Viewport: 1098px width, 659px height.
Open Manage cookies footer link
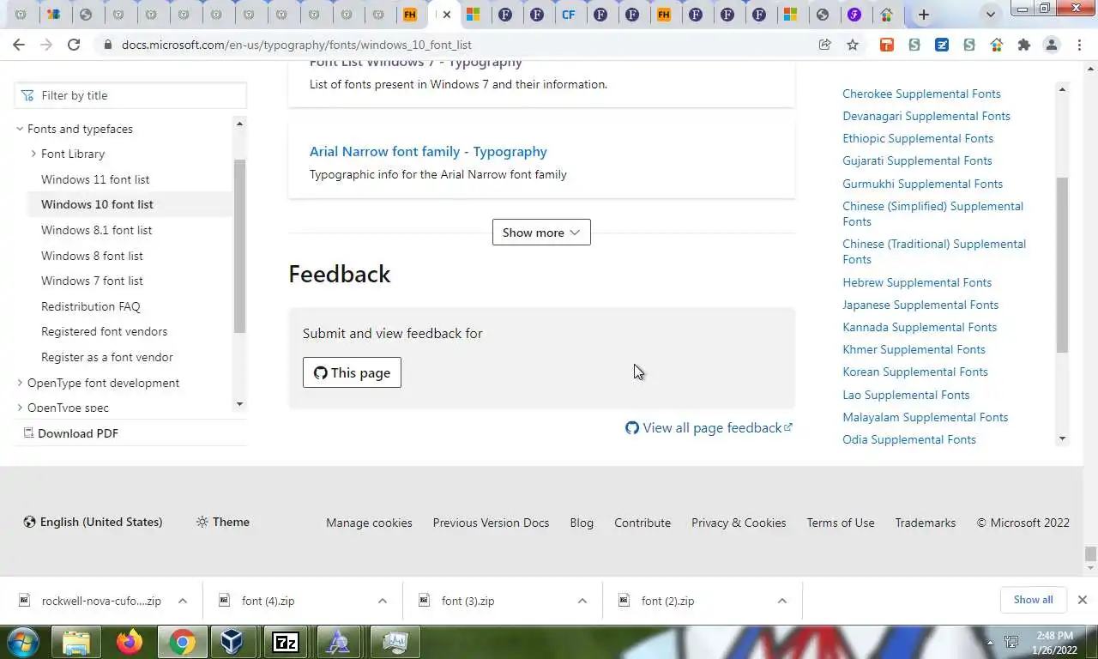[x=369, y=523]
